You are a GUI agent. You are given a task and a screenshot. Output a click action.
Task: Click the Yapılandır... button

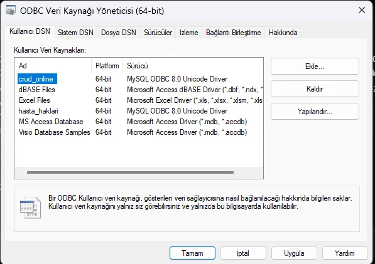pyautogui.click(x=315, y=112)
